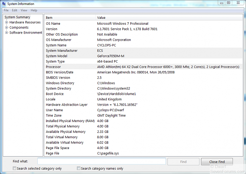Viewport: 246px width, 174px height.
Task: Click the Item column header
Action: [x=70, y=18]
